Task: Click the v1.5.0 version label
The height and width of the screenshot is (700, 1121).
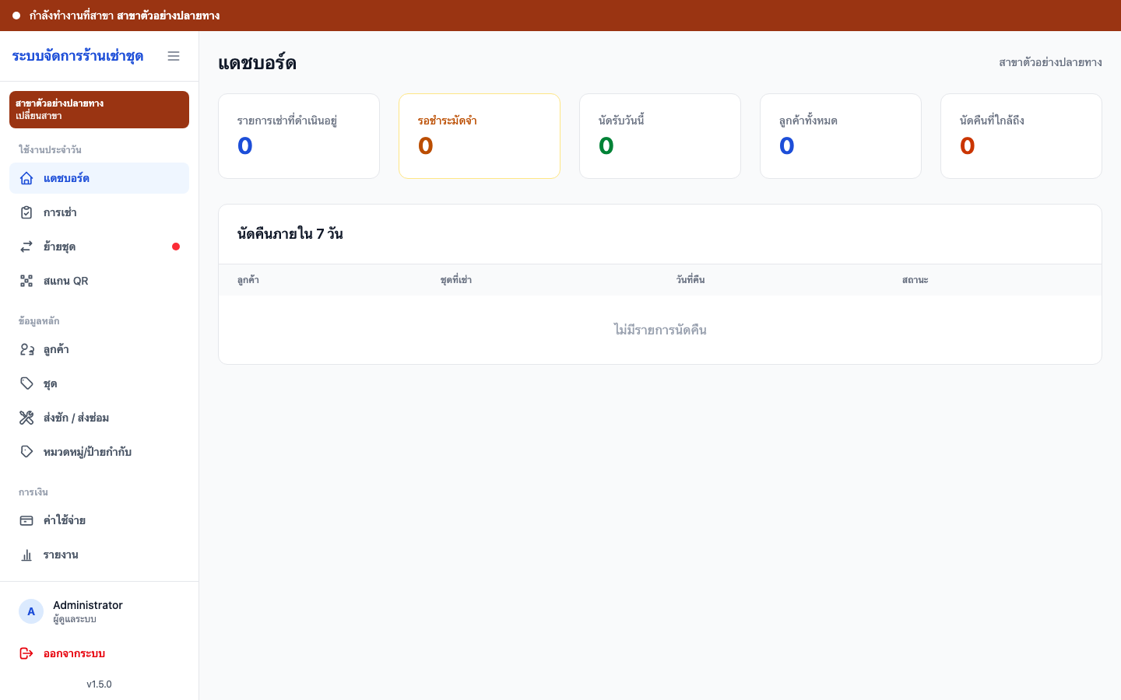Action: (x=99, y=684)
